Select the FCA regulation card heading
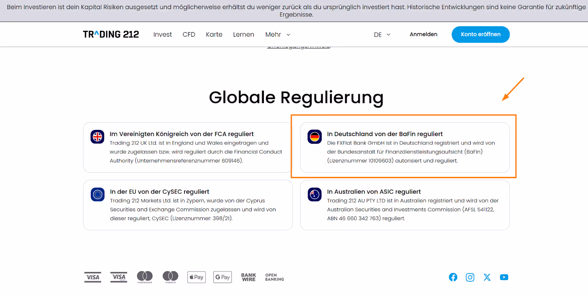This screenshot has height=296, width=588. 182,134
